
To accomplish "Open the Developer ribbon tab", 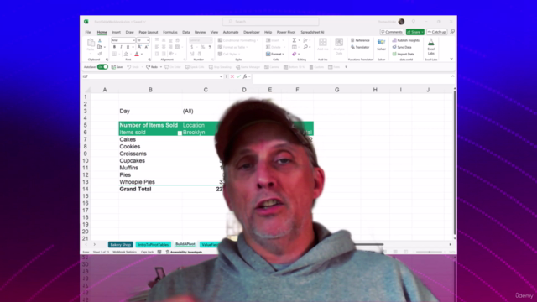I will point(252,32).
